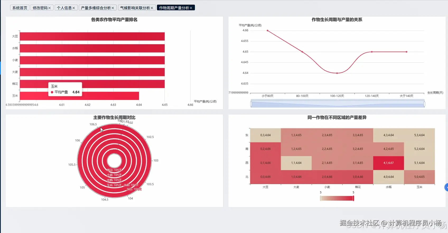
Task: Click heatmap cell 2,3,4.65
Action: point(327,135)
